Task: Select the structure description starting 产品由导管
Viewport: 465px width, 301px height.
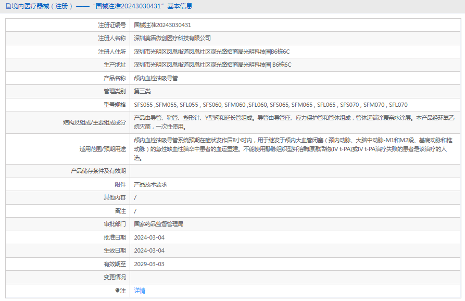Action: 294,122
